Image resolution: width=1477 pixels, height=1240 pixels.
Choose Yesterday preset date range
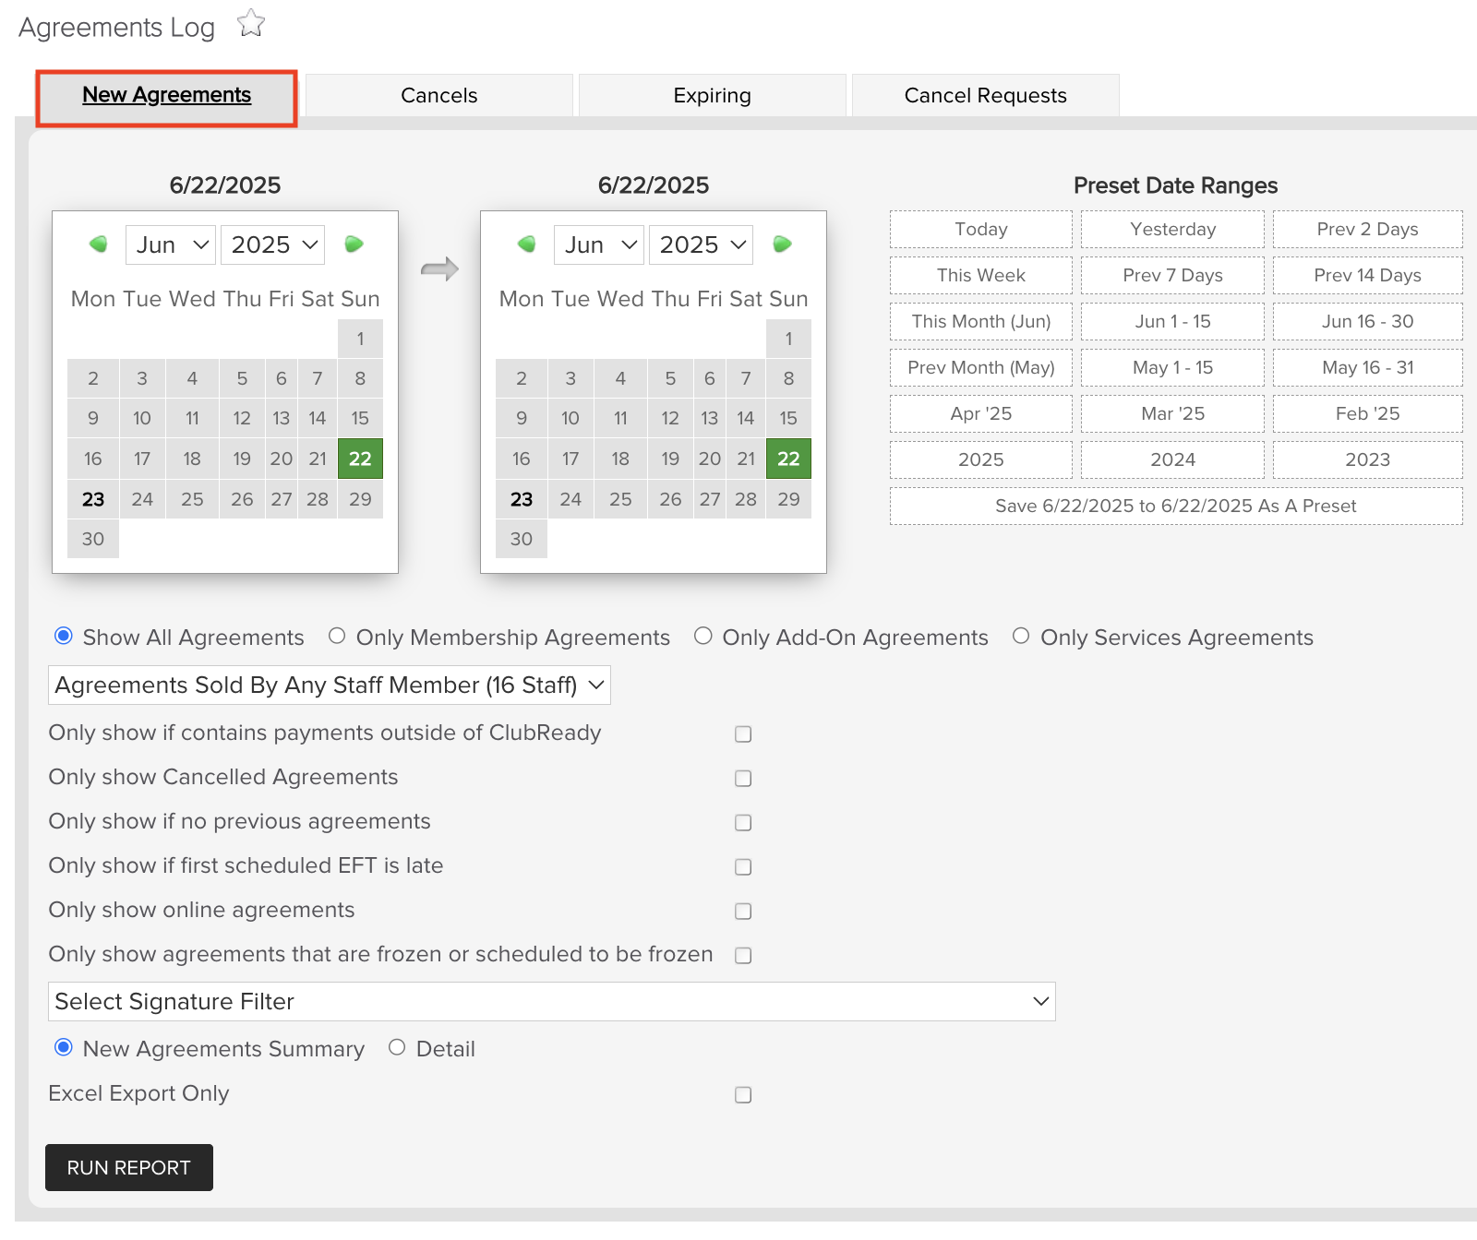point(1173,230)
